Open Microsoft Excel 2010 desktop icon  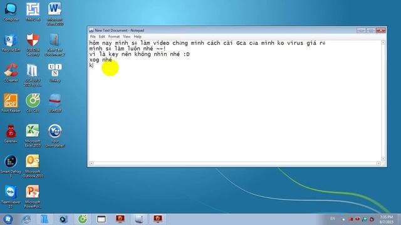33,136
